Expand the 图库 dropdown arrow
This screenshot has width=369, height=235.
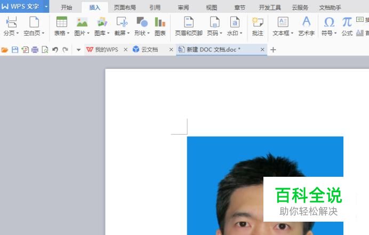108,33
